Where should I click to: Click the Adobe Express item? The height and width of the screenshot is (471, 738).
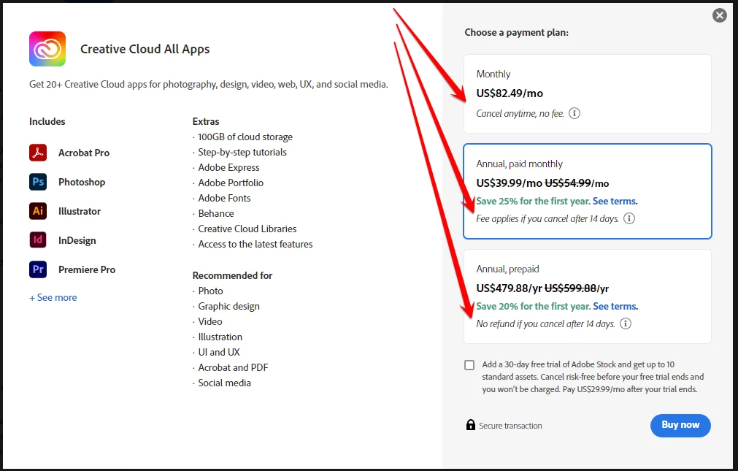(228, 168)
